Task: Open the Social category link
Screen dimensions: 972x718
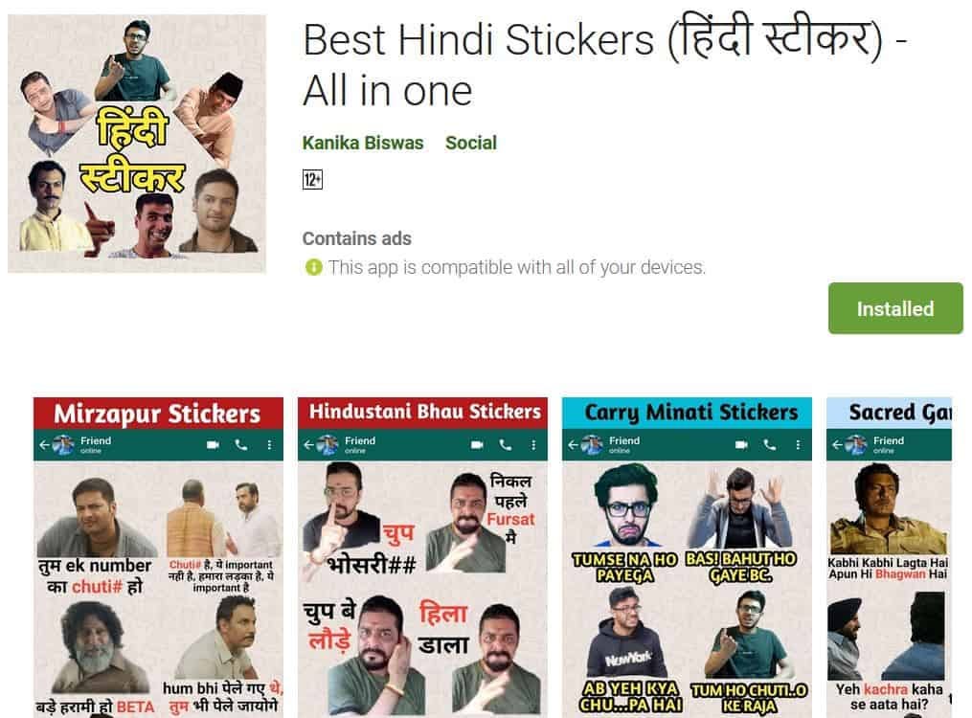Action: pyautogui.click(x=471, y=143)
